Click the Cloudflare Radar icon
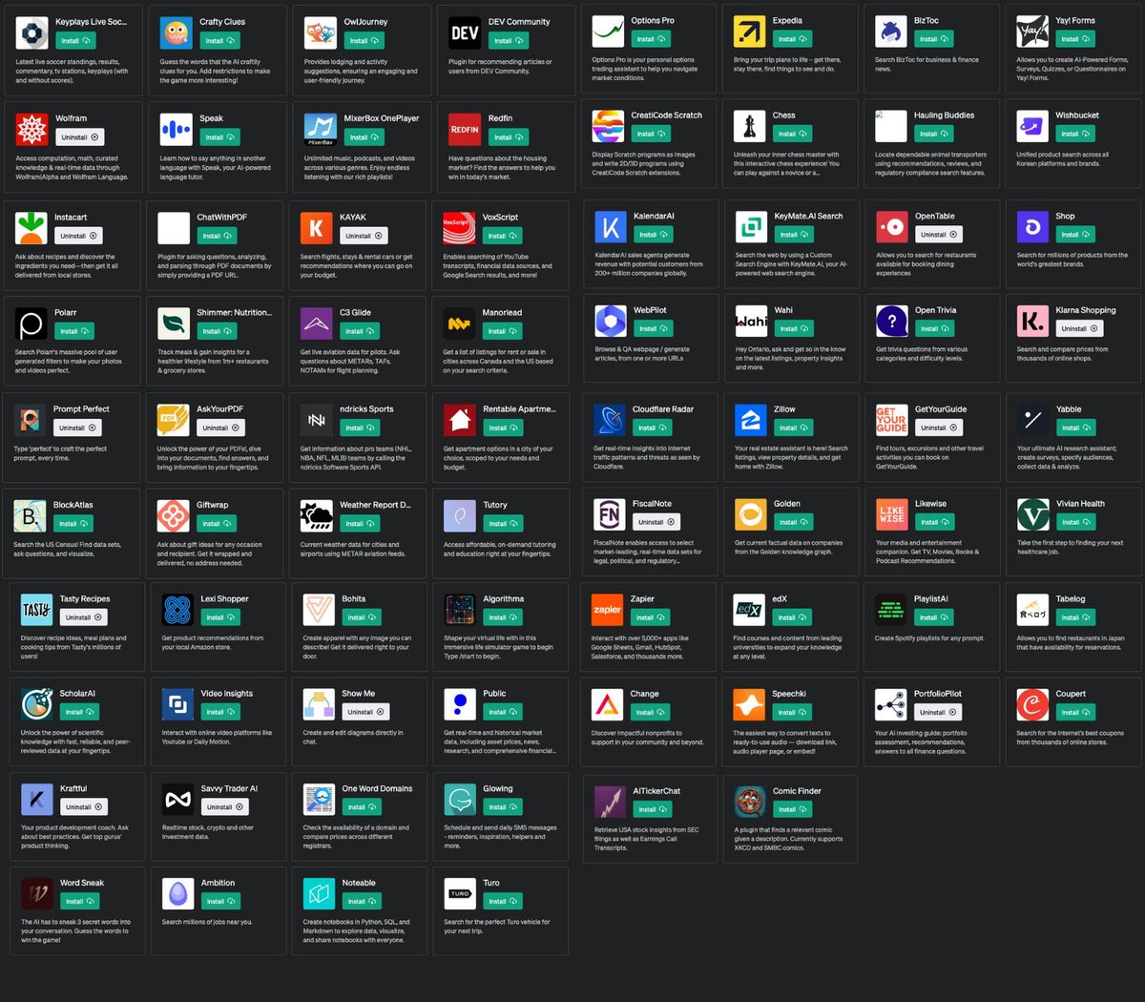Screen dimensions: 1145x1002 610,420
